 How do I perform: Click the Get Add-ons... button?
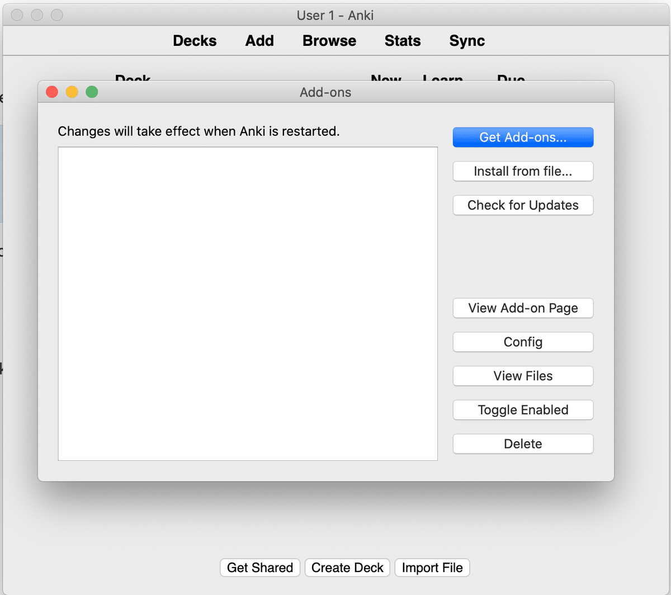click(x=523, y=137)
